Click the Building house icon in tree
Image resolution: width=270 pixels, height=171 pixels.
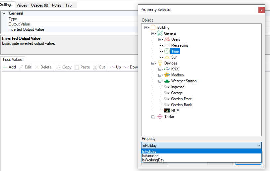(x=153, y=27)
